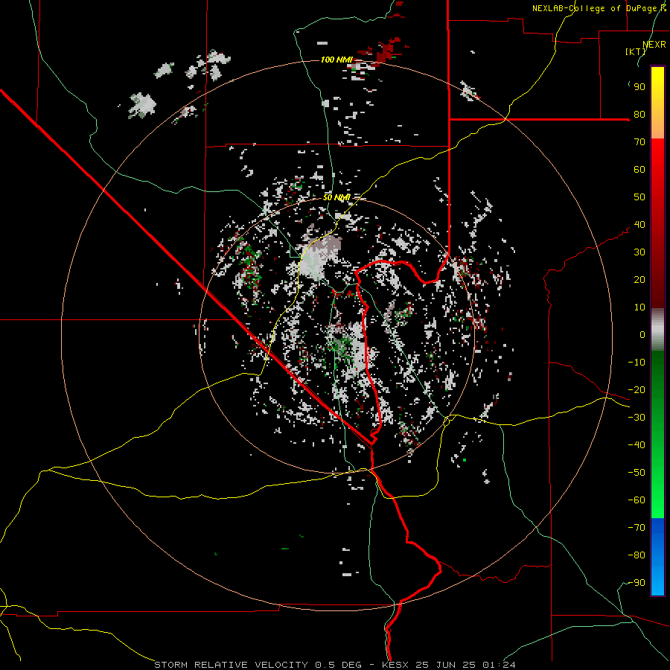This screenshot has height=670, width=670.
Task: Click the KESX station identifier in caption
Action: click(x=395, y=665)
